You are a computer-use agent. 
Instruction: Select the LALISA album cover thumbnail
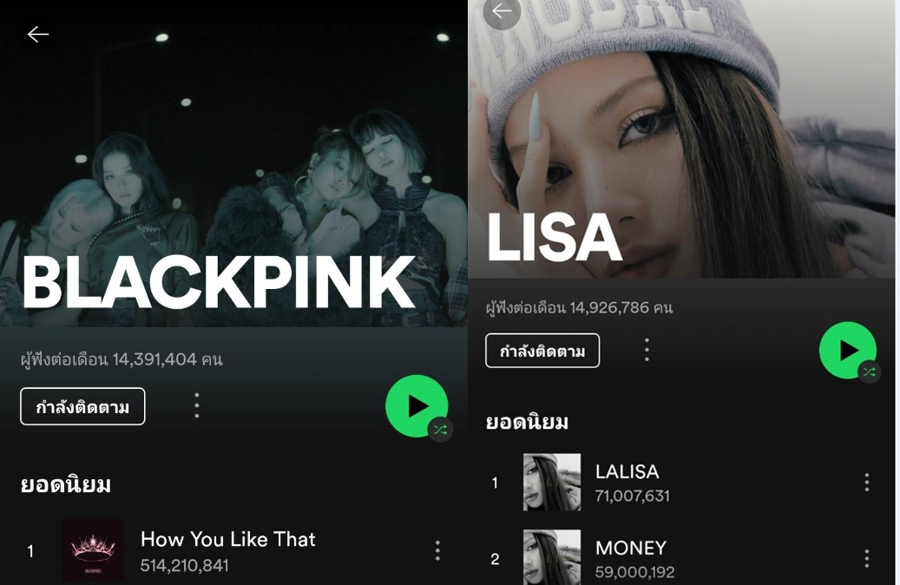[x=552, y=483]
